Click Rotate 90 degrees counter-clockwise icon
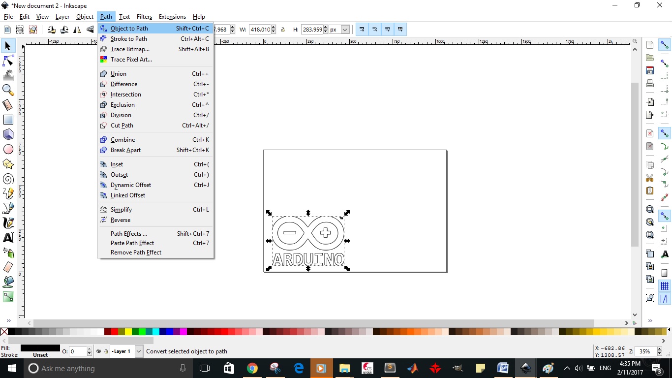Viewport: 672px width, 378px height. (x=52, y=30)
